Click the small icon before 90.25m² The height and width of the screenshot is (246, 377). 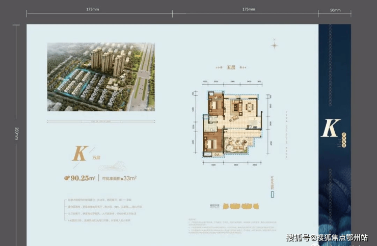pyautogui.click(x=67, y=178)
